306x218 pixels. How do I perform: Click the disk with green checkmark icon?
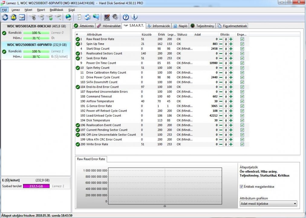coord(50,17)
